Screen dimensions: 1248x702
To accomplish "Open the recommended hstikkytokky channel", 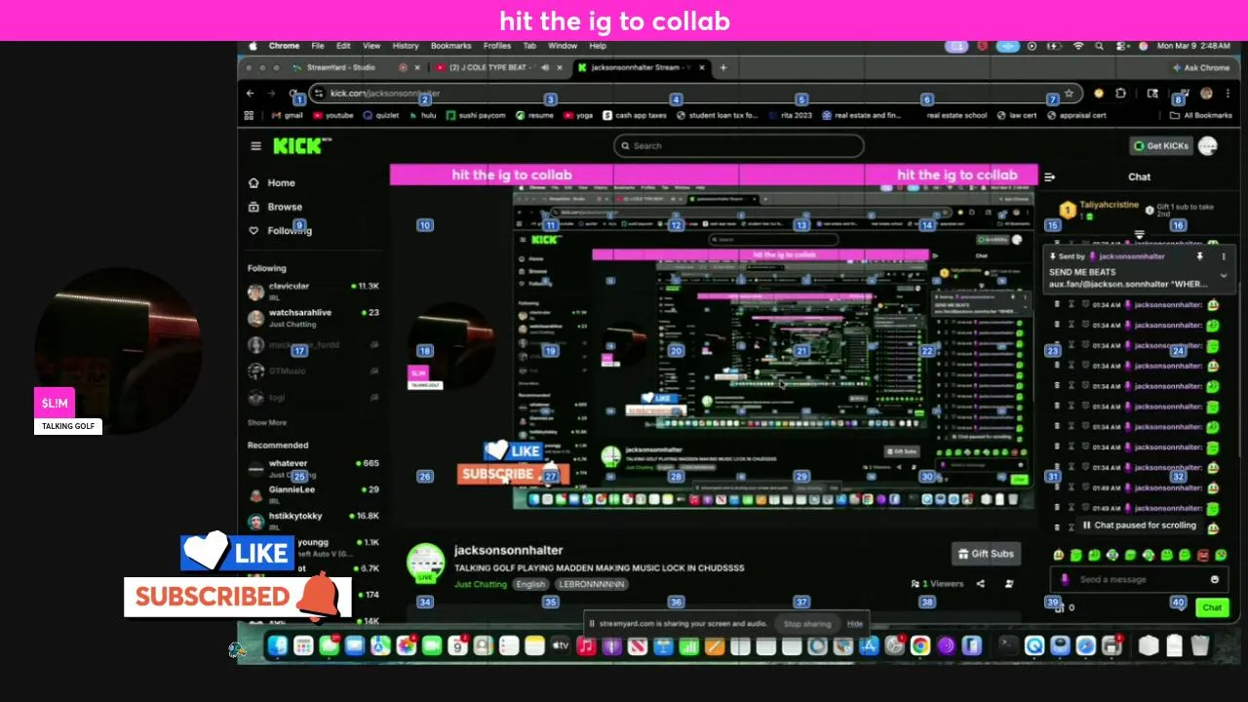I will pos(313,521).
